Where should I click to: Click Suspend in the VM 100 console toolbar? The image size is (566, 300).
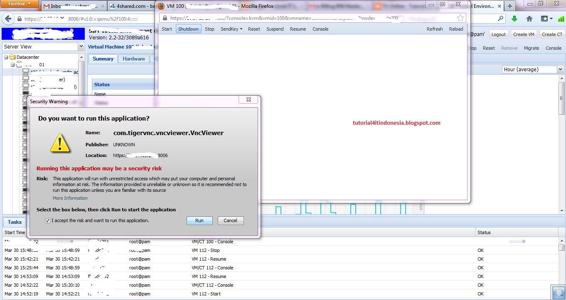275,29
